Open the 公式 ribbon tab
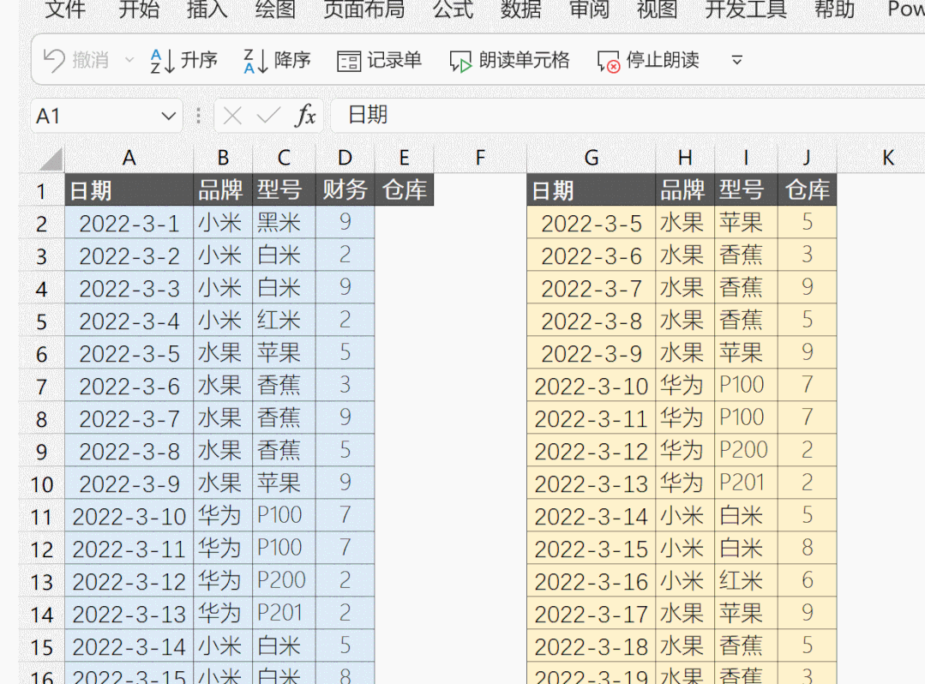Viewport: 925px width, 684px height. 453,9
